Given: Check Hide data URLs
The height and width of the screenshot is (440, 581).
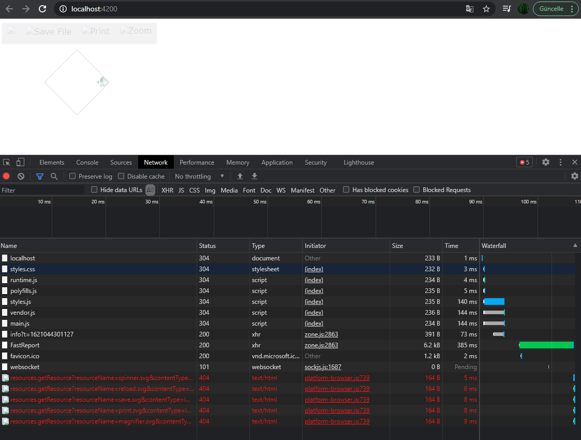Looking at the screenshot, I should (94, 190).
